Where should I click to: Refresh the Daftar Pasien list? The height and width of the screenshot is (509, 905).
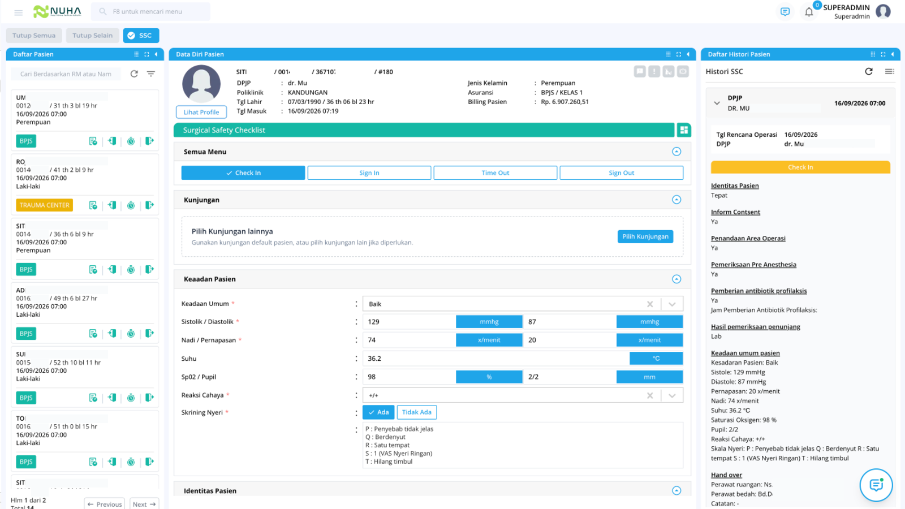[x=134, y=74]
